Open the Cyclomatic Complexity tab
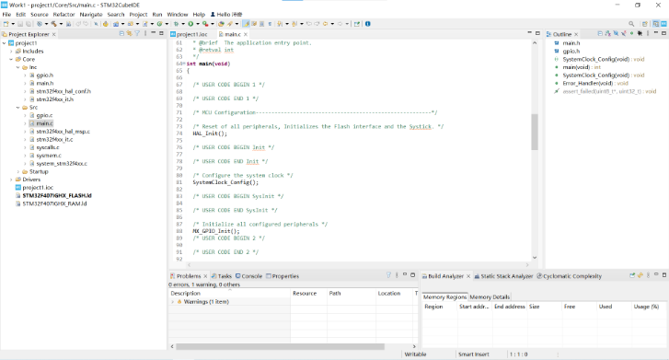The height and width of the screenshot is (360, 669). [x=570, y=276]
